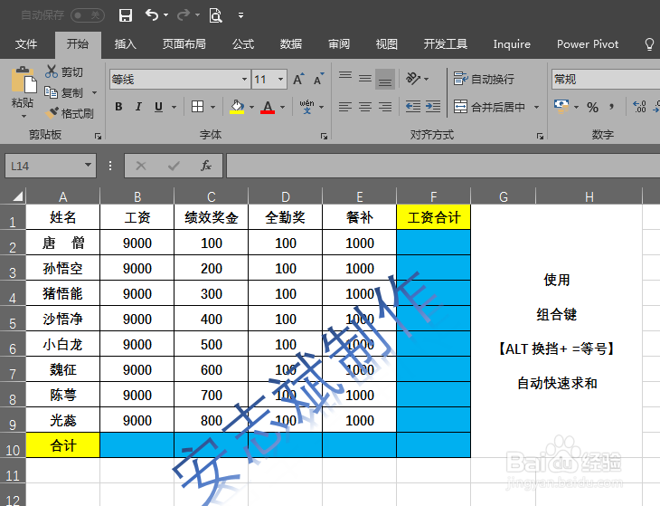Expand the borders dropdown arrow

pyautogui.click(x=212, y=107)
